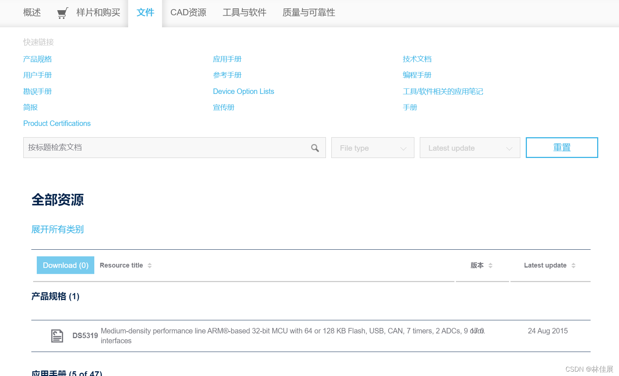Open the CAD资源 tab
The width and height of the screenshot is (619, 376).
click(188, 13)
